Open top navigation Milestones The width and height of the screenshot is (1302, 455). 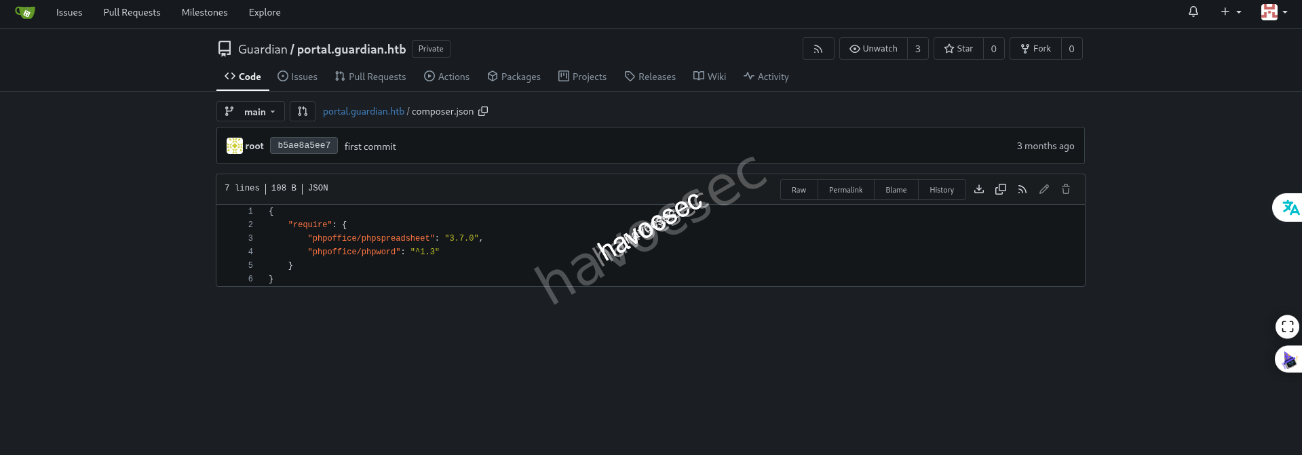click(205, 12)
